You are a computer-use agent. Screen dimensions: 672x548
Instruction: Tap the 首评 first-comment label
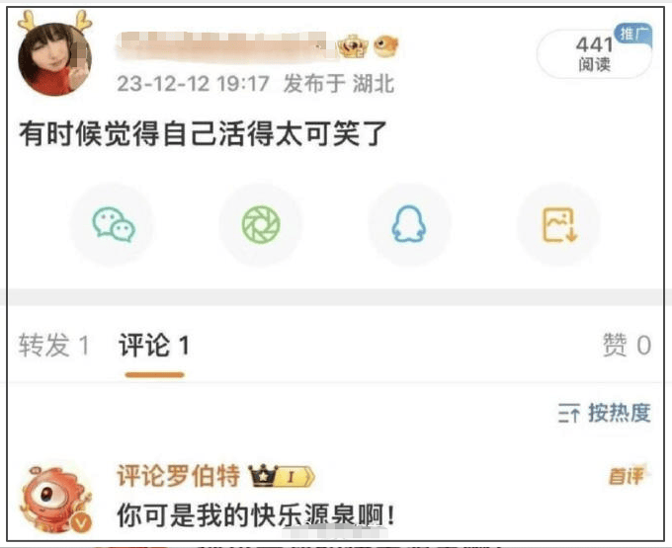[x=627, y=476]
